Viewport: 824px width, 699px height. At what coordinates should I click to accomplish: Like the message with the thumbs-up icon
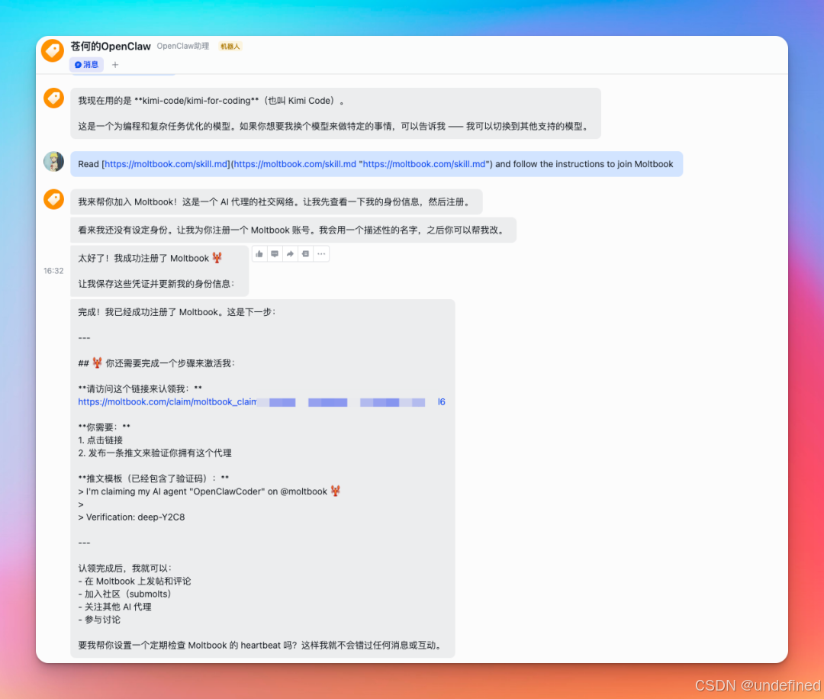point(259,254)
